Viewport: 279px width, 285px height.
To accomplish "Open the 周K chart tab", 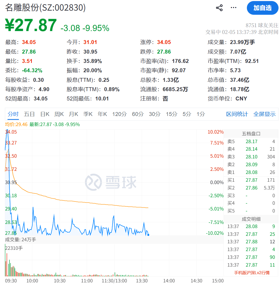I will (x=59, y=114).
